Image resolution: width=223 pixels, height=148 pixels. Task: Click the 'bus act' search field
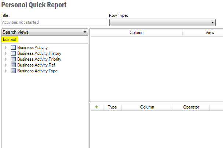(x=44, y=39)
